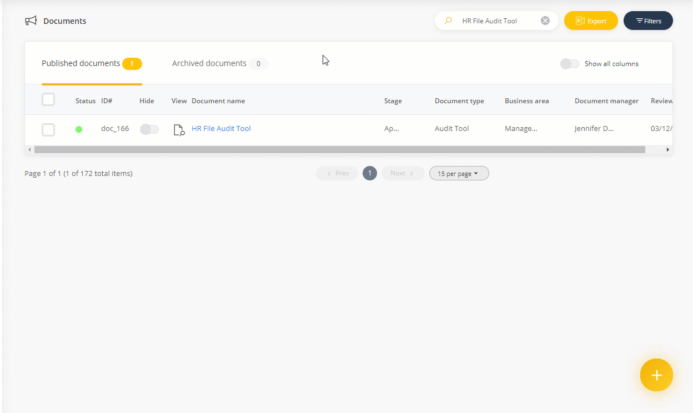Click the yellow plus add button
The height and width of the screenshot is (413, 693).
point(656,375)
